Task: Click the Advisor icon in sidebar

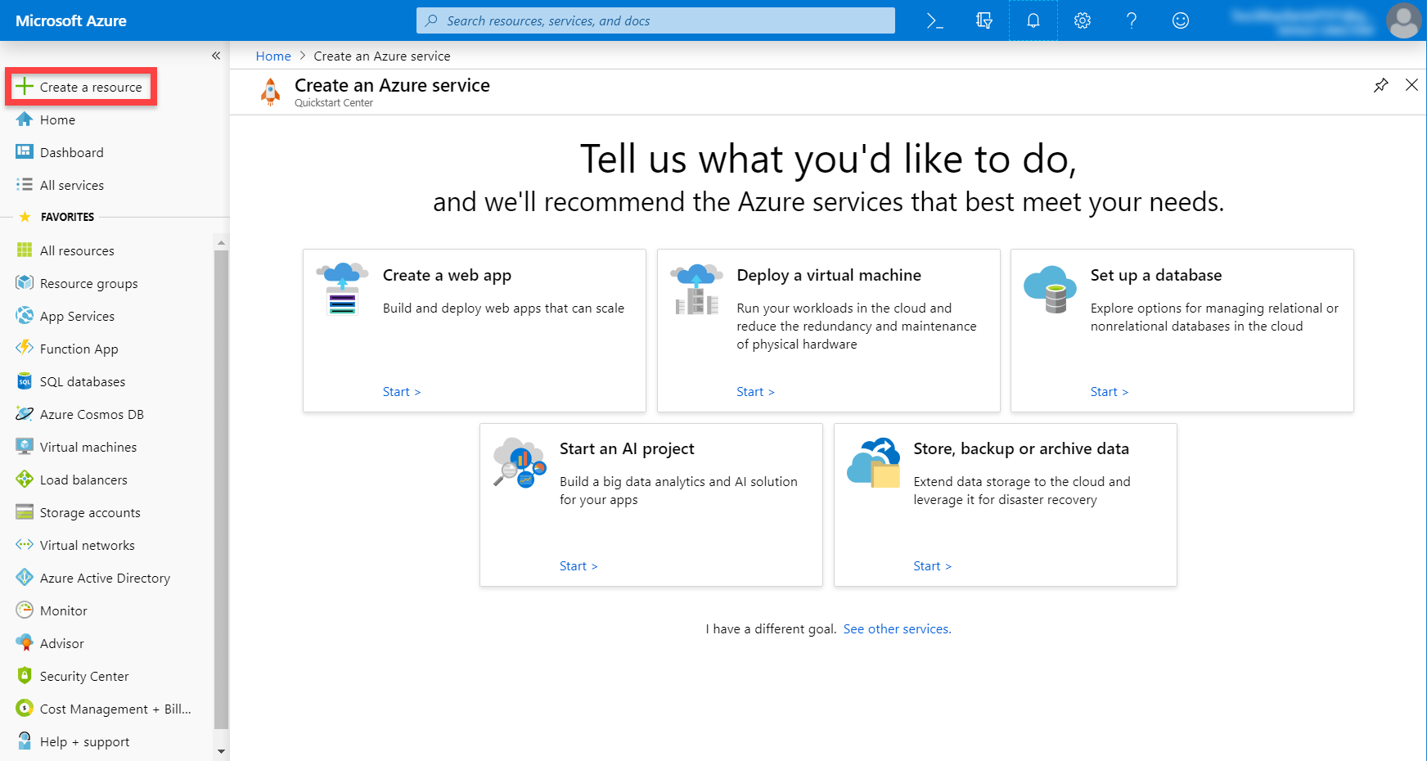Action: tap(25, 643)
